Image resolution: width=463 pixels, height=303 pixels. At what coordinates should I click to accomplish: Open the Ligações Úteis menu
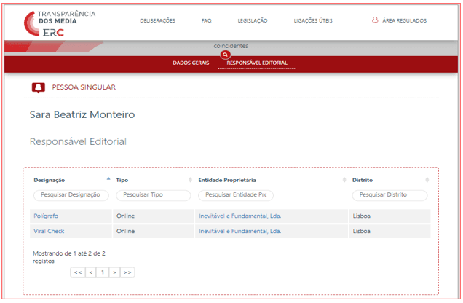tap(313, 20)
